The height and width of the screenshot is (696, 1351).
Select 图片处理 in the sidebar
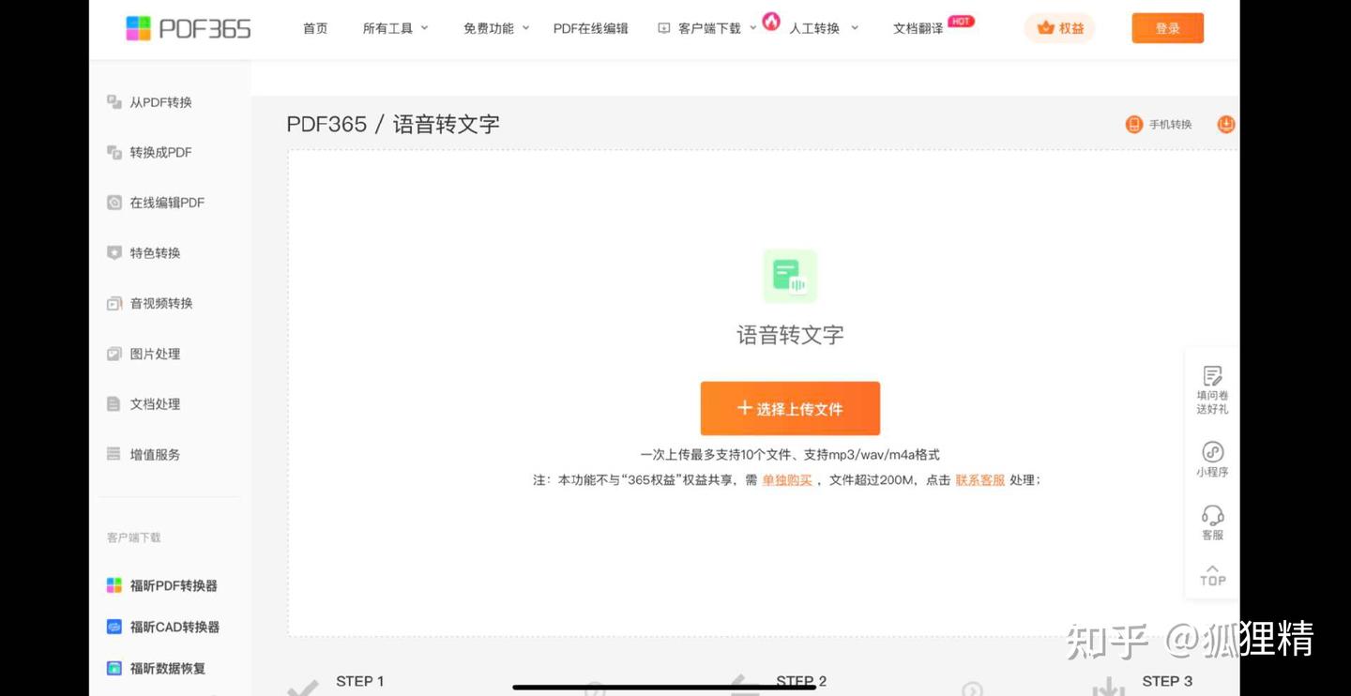click(x=155, y=354)
